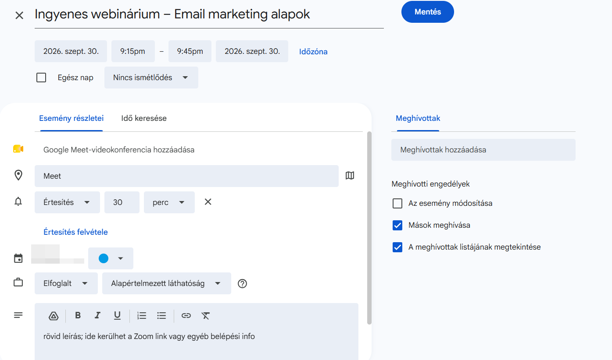Add Google Meet-videokonferencia to the event

click(x=119, y=150)
